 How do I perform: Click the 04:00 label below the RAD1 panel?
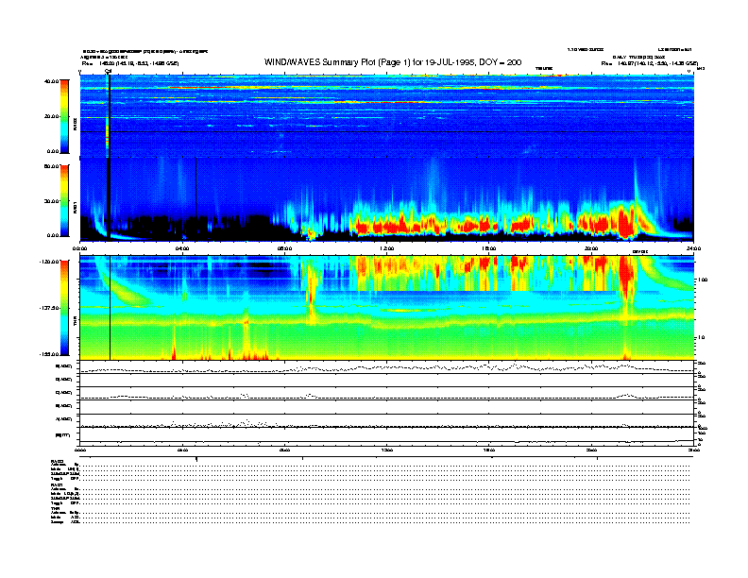coord(183,248)
